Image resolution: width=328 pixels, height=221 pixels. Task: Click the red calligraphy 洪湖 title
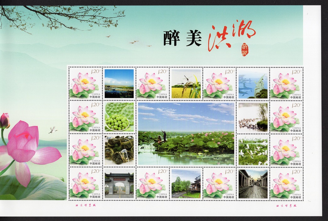(231, 37)
